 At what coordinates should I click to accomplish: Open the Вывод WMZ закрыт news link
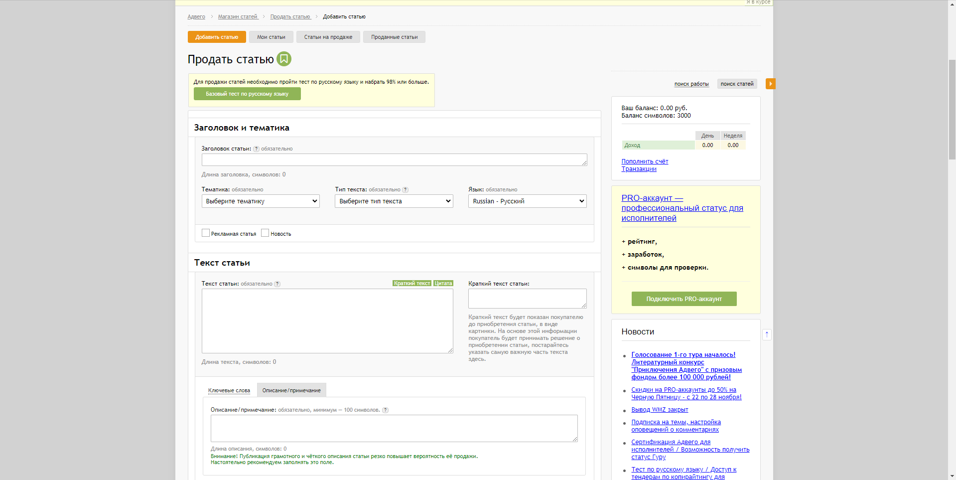660,410
